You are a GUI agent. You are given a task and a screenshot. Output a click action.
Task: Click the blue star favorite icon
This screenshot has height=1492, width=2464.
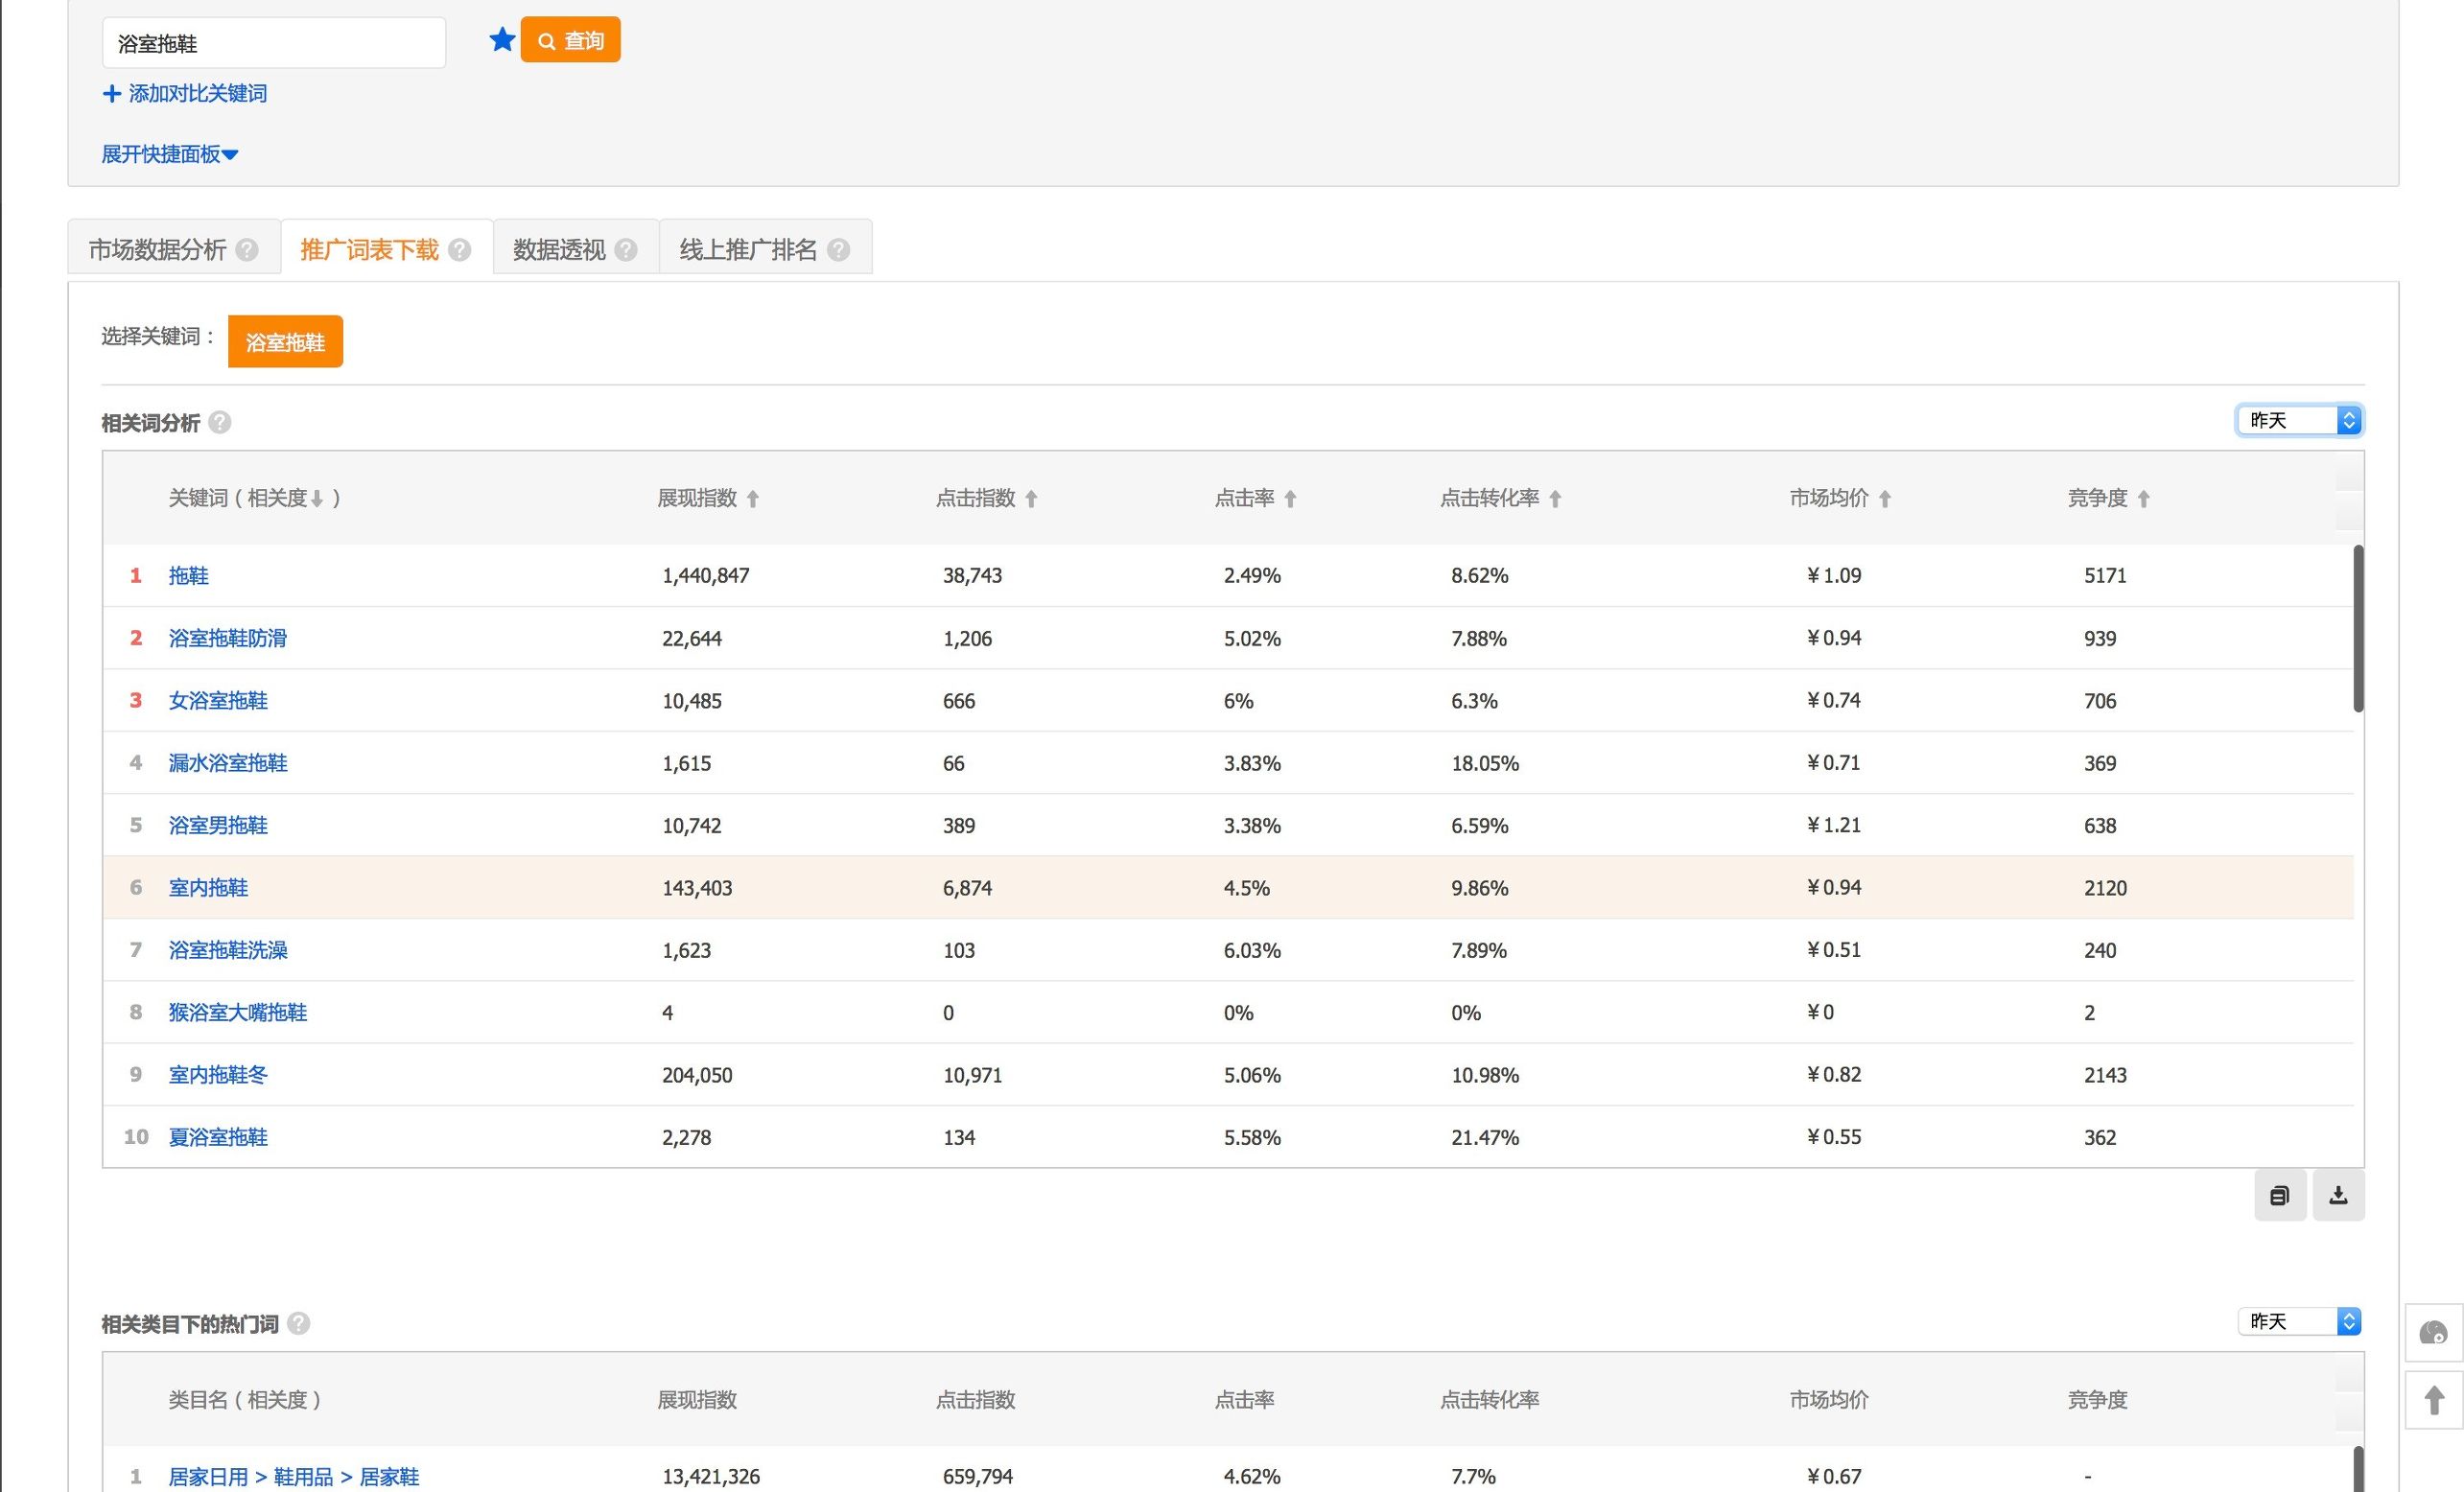tap(502, 40)
